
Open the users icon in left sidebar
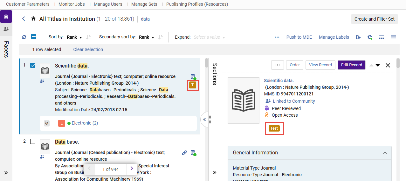pos(6,29)
